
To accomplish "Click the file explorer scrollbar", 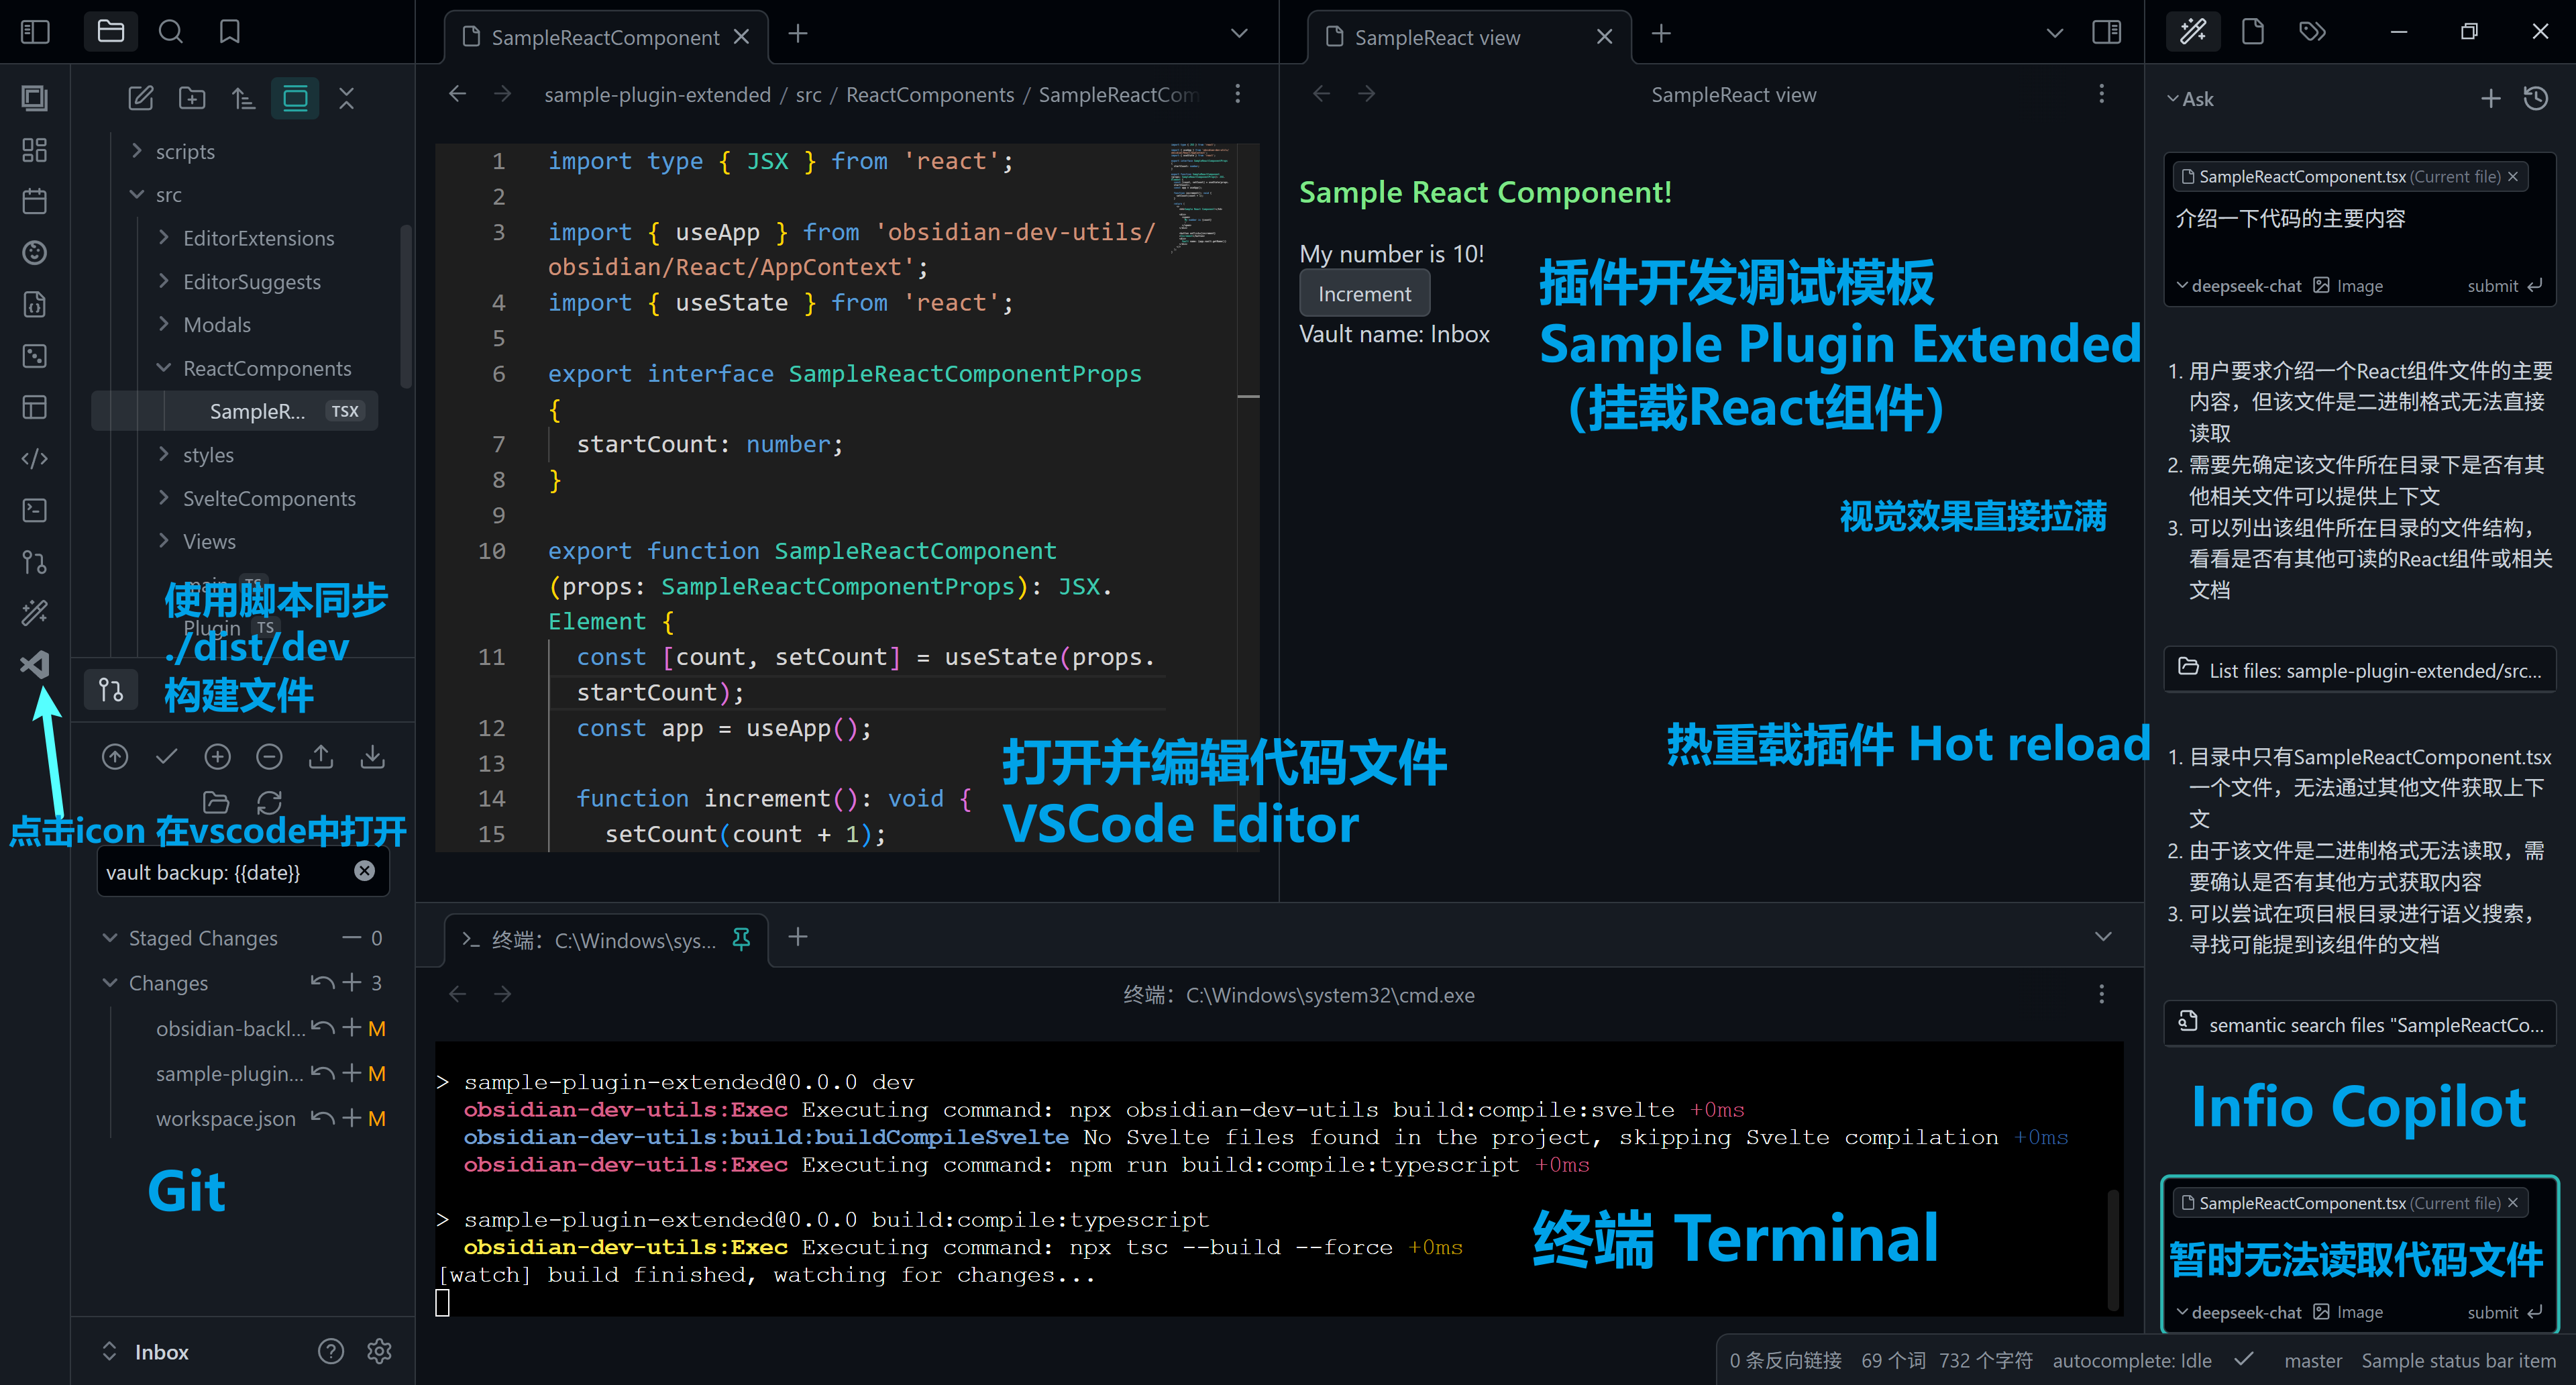I will tap(405, 306).
